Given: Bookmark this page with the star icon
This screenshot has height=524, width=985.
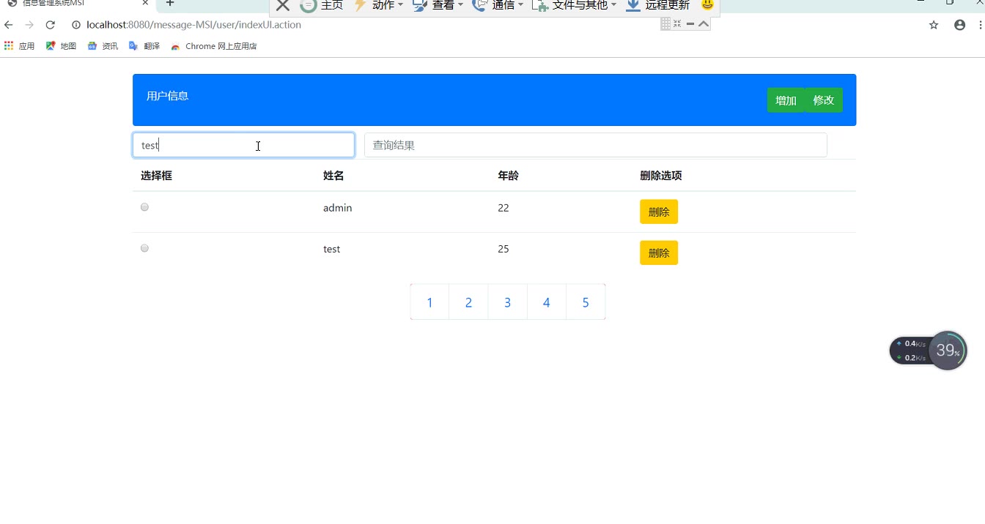Looking at the screenshot, I should (x=934, y=25).
